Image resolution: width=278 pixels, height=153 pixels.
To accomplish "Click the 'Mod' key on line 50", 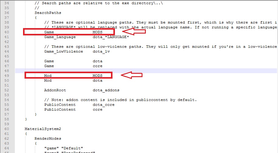I will tap(48, 80).
